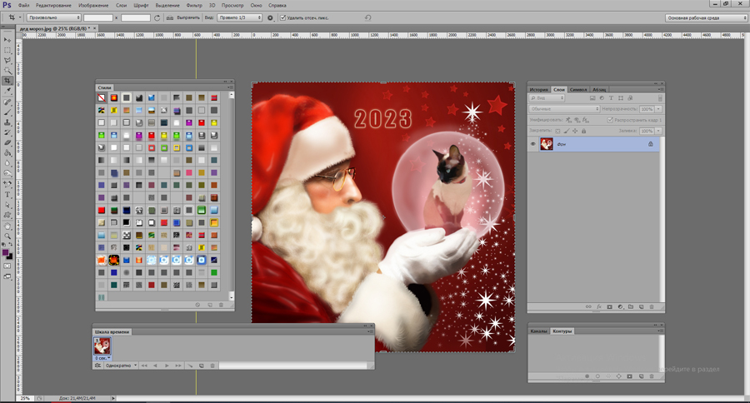750x403 pixels.
Task: Select the Horizontal Type tool
Action: pos(7,195)
